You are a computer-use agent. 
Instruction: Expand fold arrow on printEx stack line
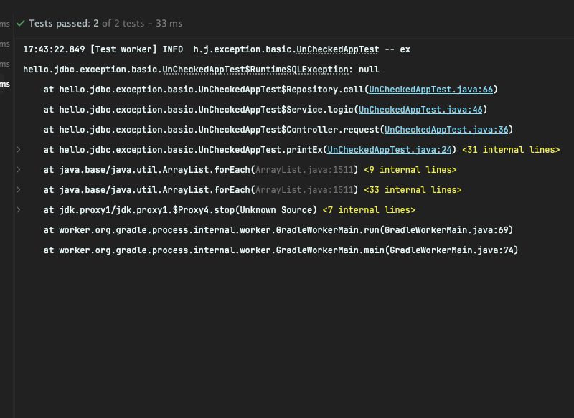[x=19, y=150]
